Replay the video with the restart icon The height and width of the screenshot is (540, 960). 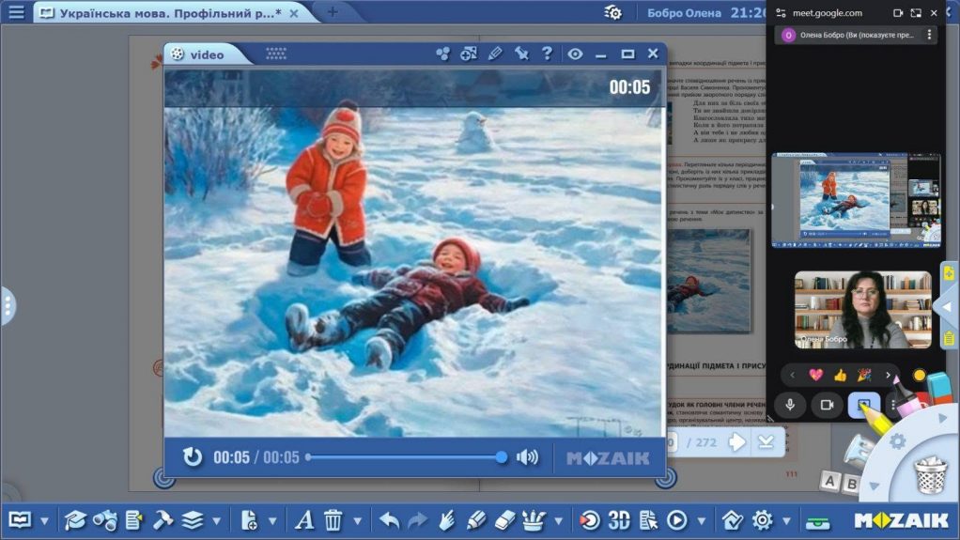(193, 456)
